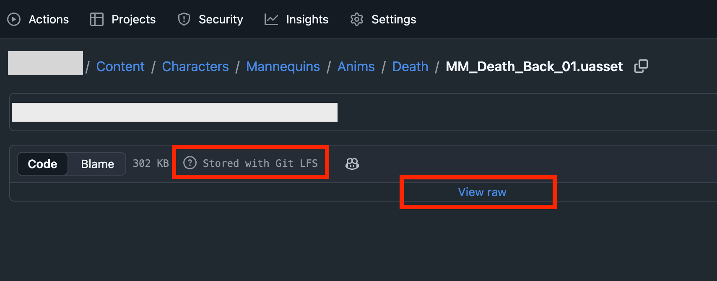Click the Actions play icon

pyautogui.click(x=14, y=19)
